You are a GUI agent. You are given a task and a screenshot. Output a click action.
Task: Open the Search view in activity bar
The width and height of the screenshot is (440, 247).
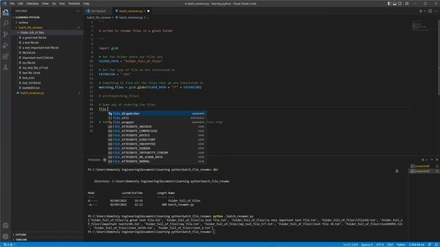tap(5, 23)
